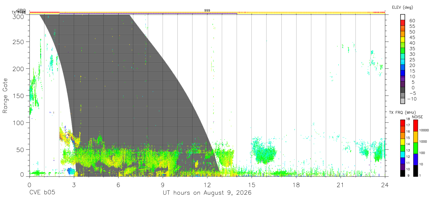Click the '−10' label on ELEV scale
This screenshot has width=433, height=200.
click(413, 99)
